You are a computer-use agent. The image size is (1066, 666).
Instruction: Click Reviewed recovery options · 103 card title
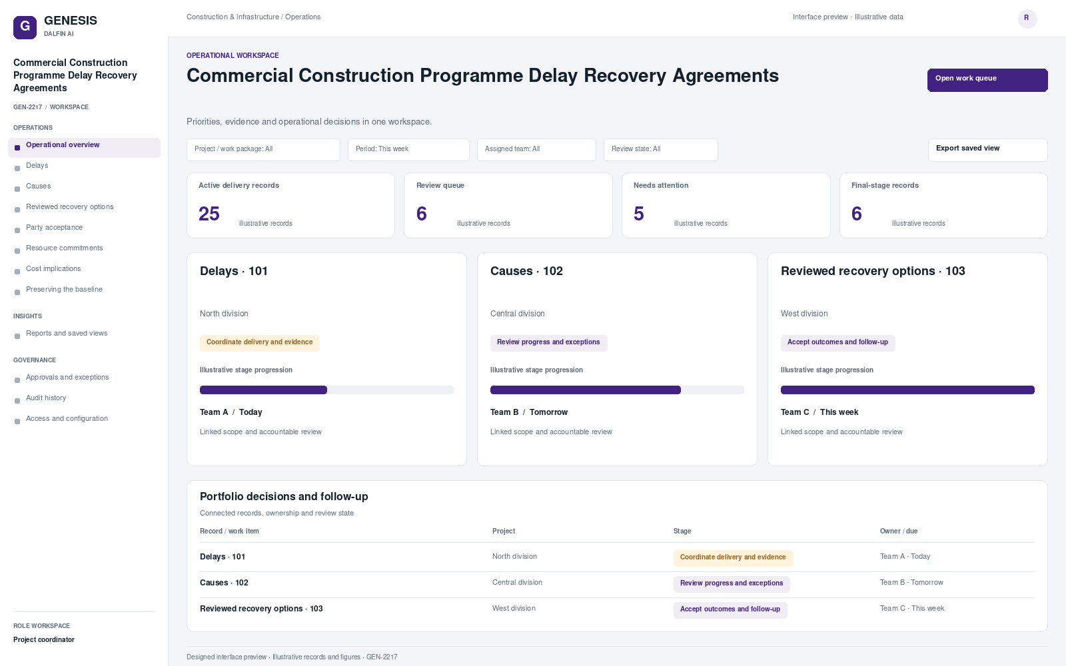pos(873,271)
